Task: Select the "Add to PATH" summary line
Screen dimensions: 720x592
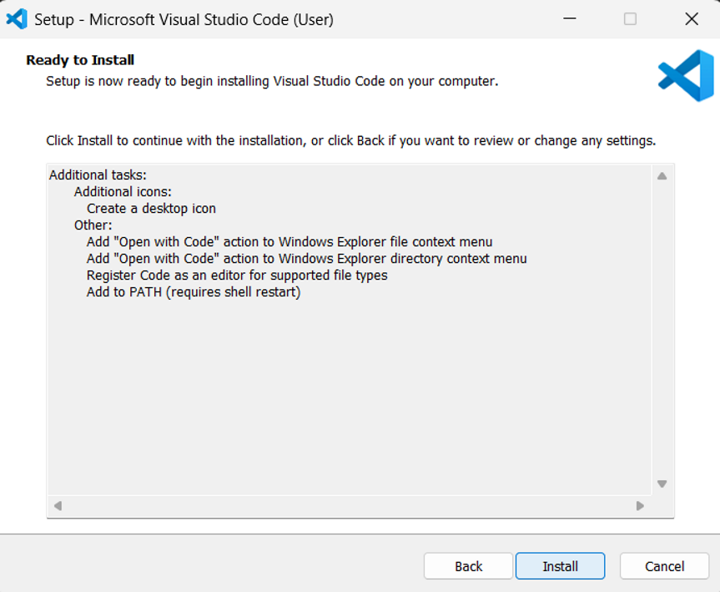Action: pos(194,292)
